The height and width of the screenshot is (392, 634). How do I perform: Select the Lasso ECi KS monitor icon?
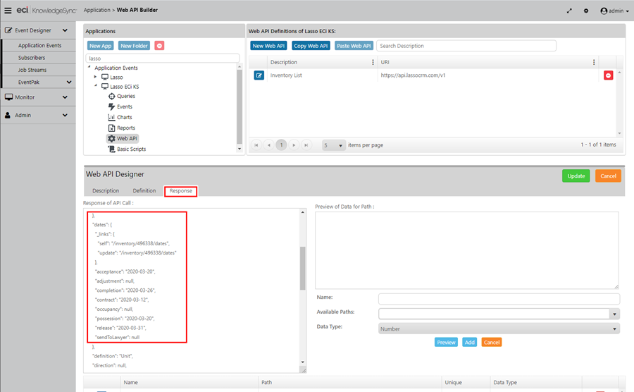coord(105,86)
